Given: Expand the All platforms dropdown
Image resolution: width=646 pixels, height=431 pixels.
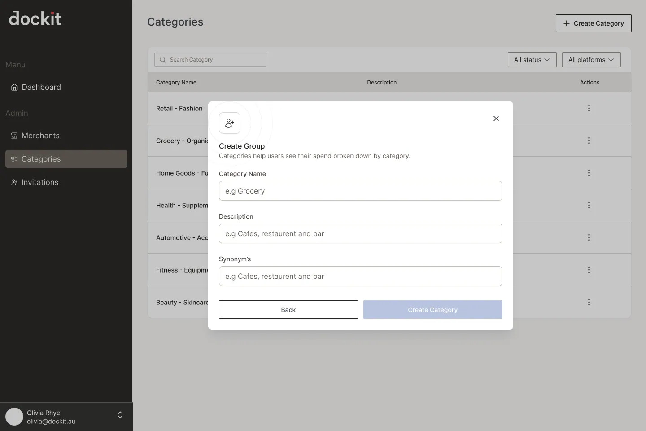Looking at the screenshot, I should pos(591,60).
